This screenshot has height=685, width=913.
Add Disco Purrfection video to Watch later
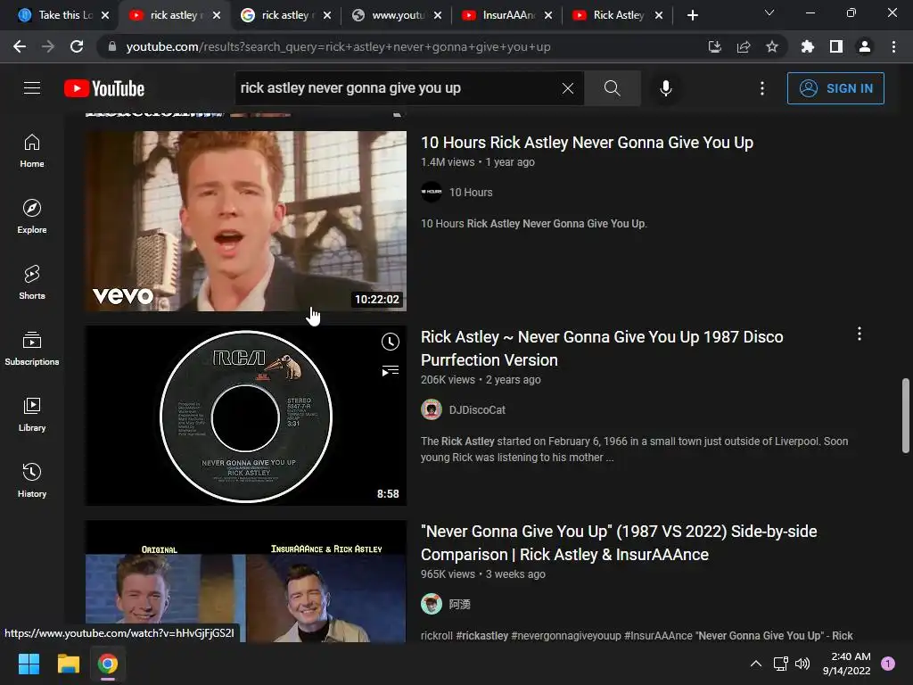click(x=391, y=342)
